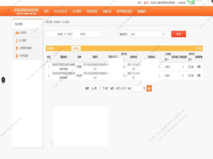Open the 沟通交流 menu item
This screenshot has height=159, width=213.
[107, 11]
